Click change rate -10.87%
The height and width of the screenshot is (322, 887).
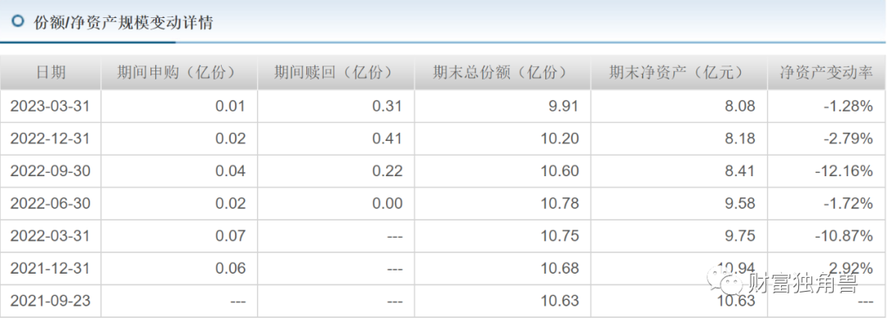[x=844, y=236]
